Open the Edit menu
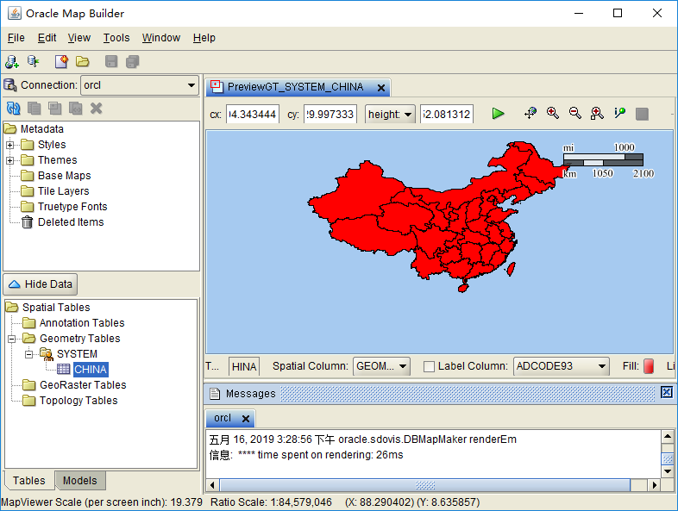 point(47,38)
